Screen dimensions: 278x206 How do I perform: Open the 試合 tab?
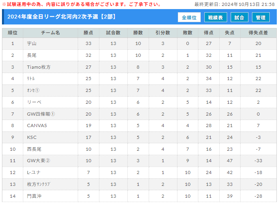point(239,17)
